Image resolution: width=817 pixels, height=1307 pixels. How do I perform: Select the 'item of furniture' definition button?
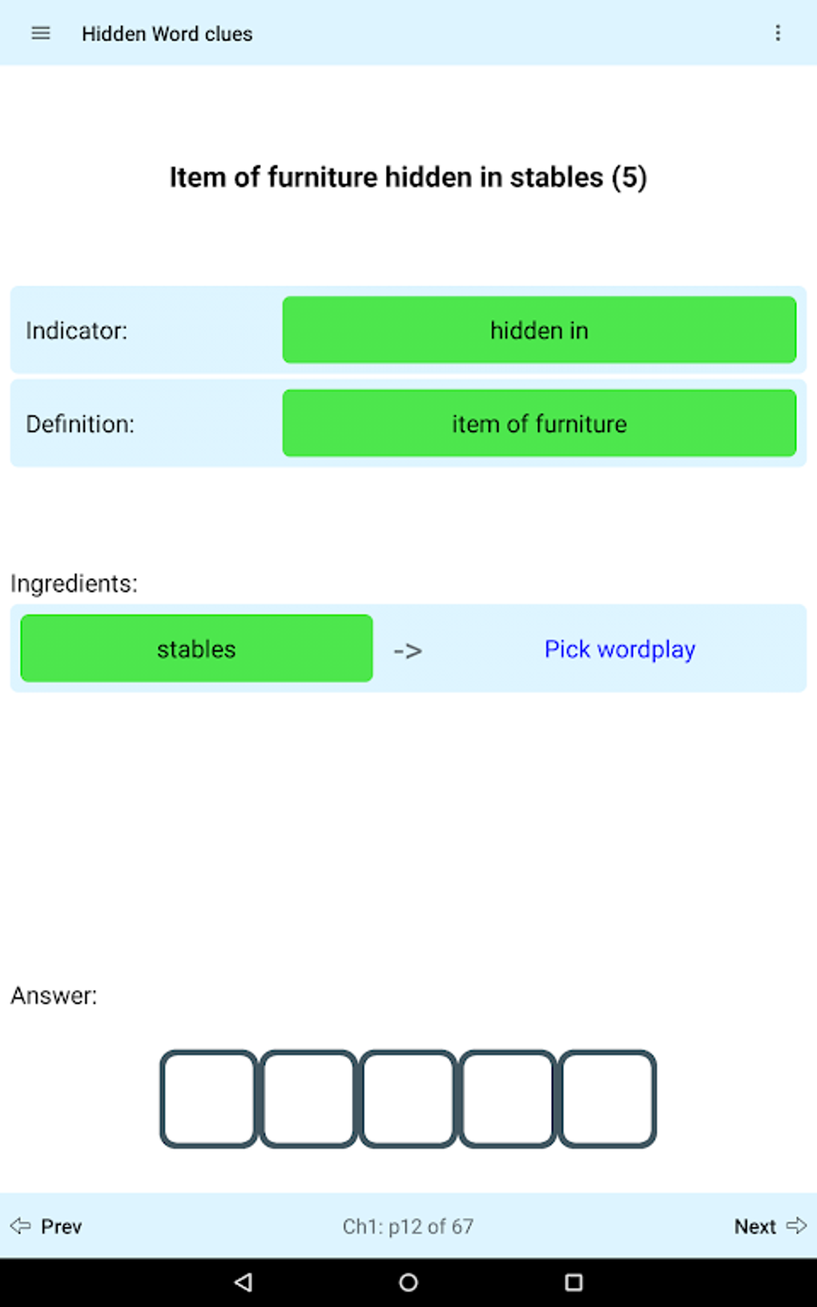click(539, 424)
